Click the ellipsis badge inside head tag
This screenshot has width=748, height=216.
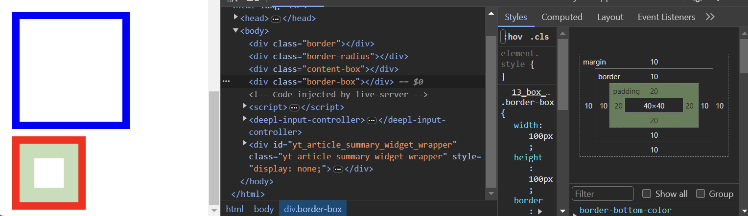(276, 19)
